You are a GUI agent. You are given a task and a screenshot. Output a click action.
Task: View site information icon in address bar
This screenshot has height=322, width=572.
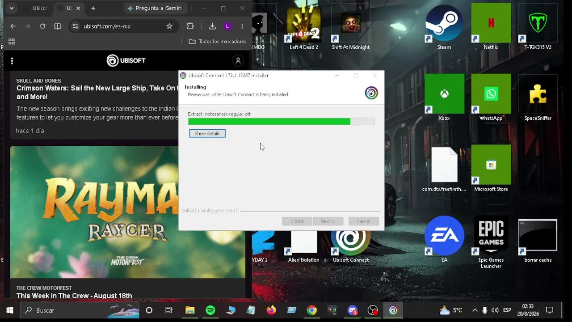coord(75,26)
